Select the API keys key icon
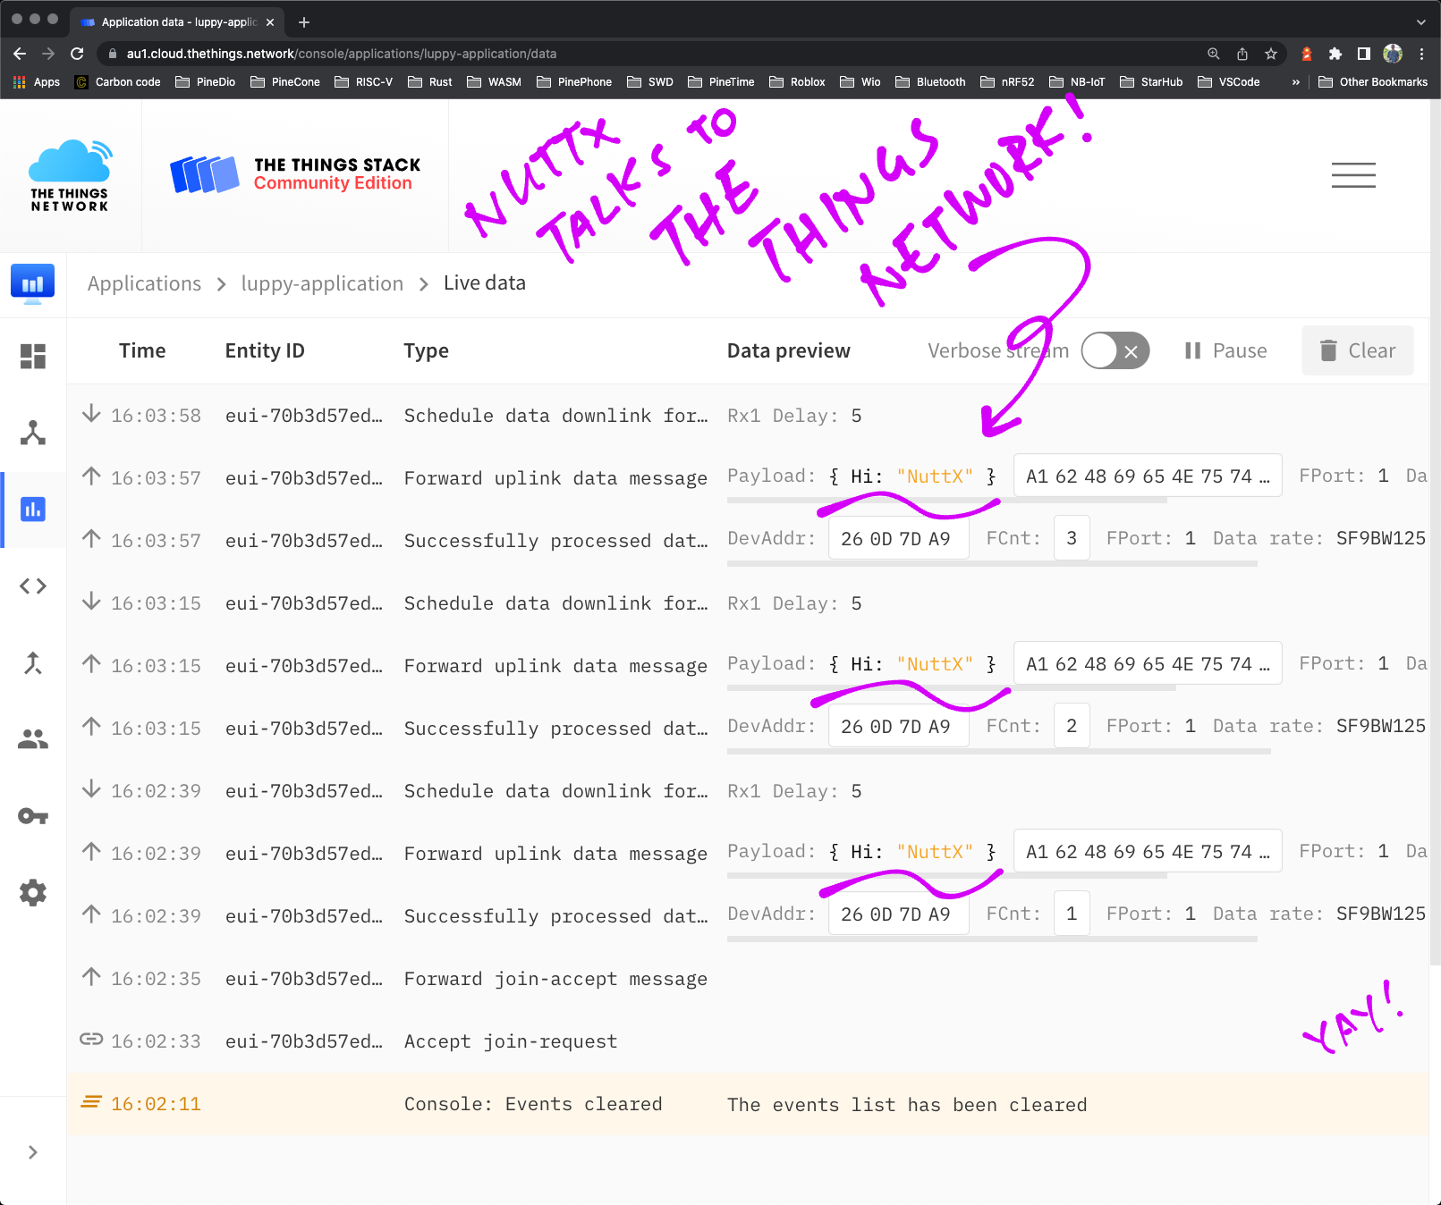Viewport: 1441px width, 1205px height. [x=33, y=815]
